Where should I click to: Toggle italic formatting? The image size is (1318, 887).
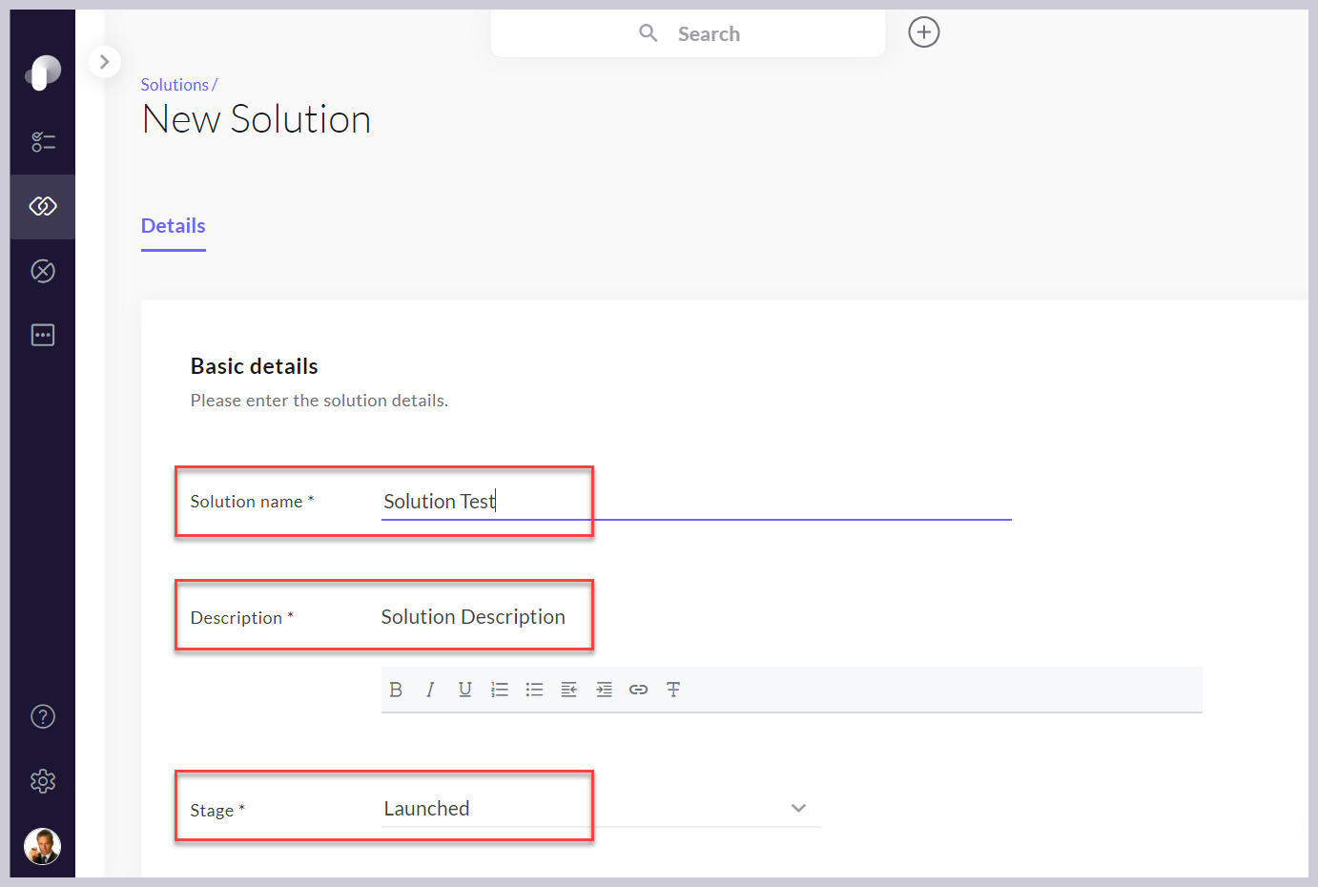pyautogui.click(x=430, y=690)
